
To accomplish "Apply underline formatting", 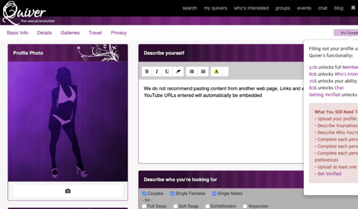I will (167, 72).
